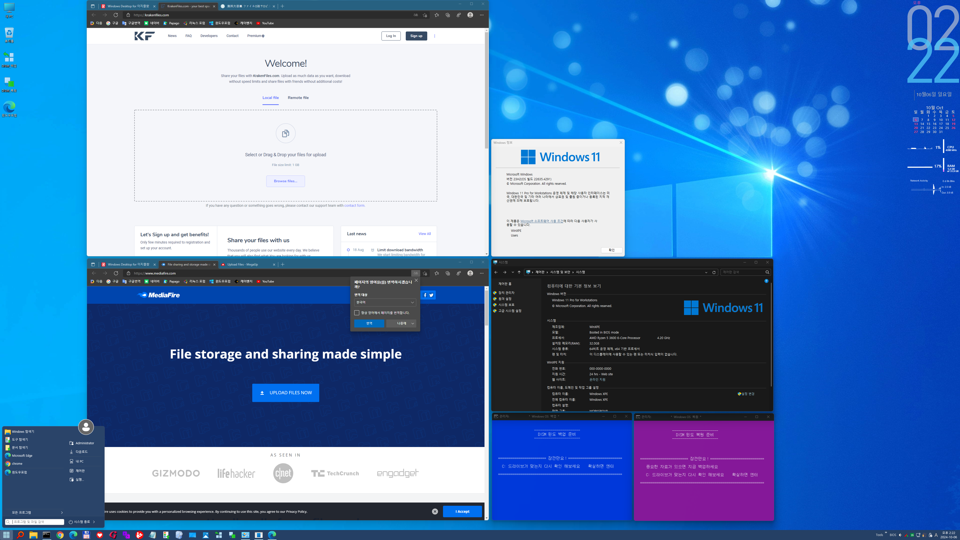The width and height of the screenshot is (960, 540).
Task: Dismiss the cookie banner with the X icon
Action: (x=435, y=511)
